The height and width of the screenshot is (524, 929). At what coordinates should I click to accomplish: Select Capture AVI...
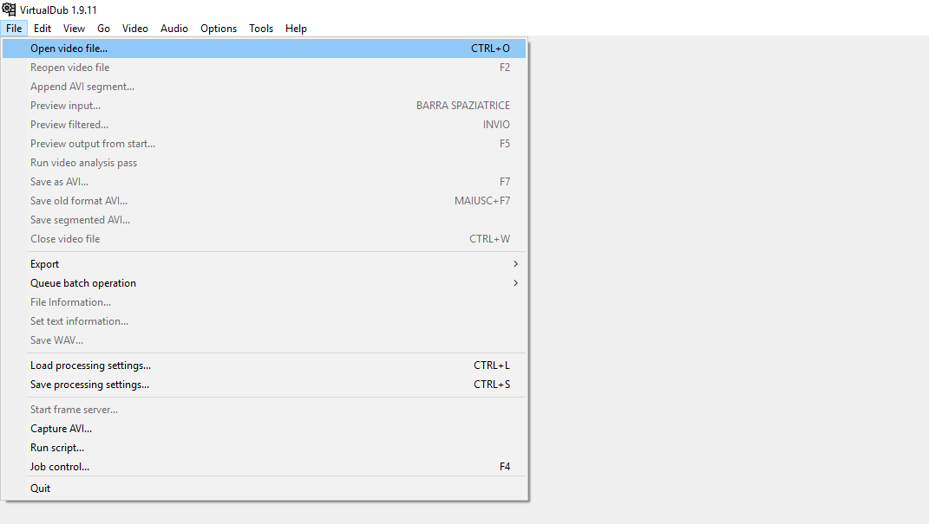click(265, 429)
